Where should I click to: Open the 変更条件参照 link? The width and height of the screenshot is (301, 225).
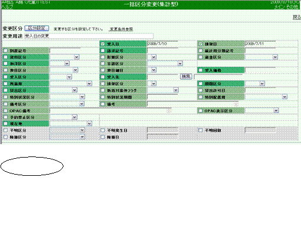(x=121, y=29)
